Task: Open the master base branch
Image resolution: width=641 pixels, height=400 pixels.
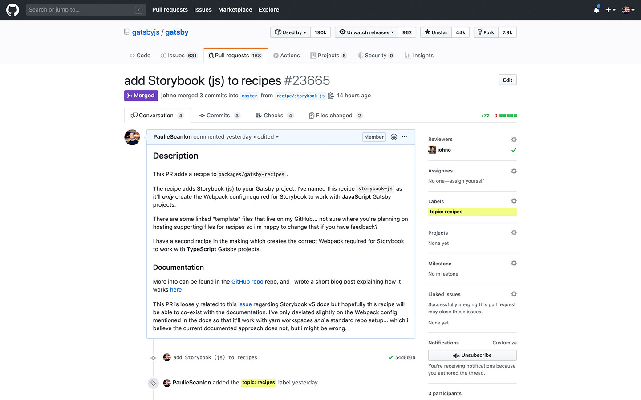Action: [x=249, y=96]
